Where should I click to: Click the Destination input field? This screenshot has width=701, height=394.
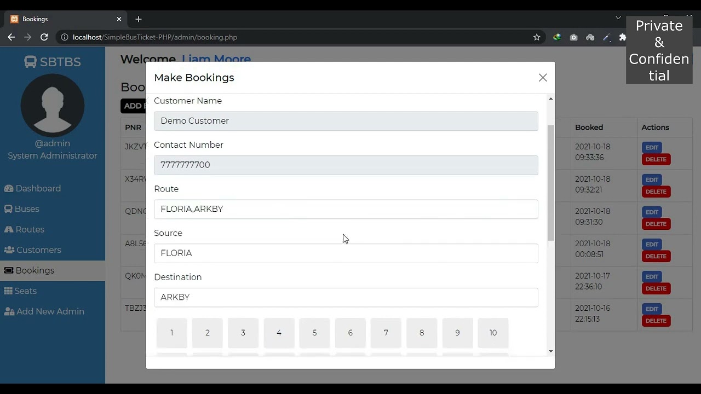pos(346,297)
